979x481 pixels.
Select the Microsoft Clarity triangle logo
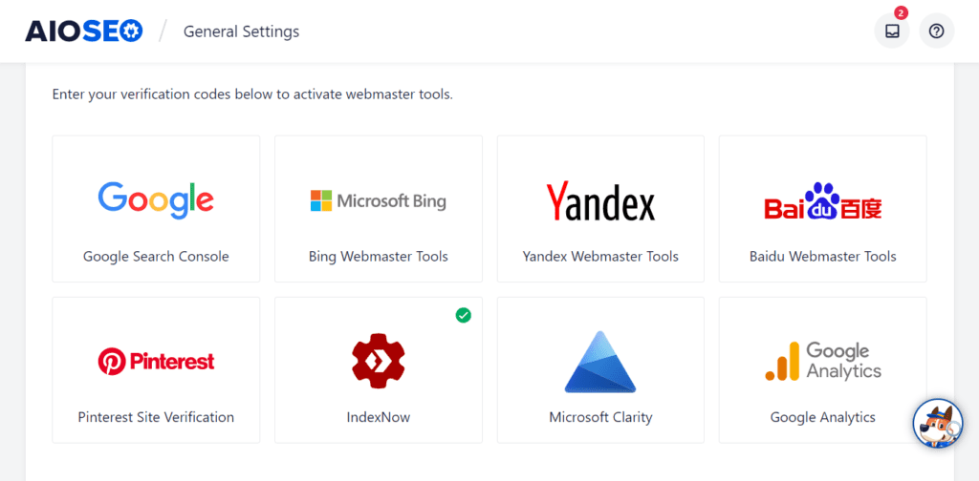600,362
